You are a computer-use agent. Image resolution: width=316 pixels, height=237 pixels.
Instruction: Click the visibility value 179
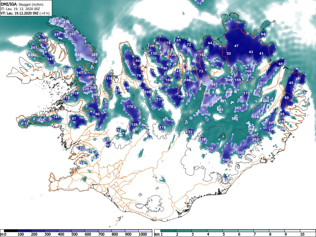point(162,127)
